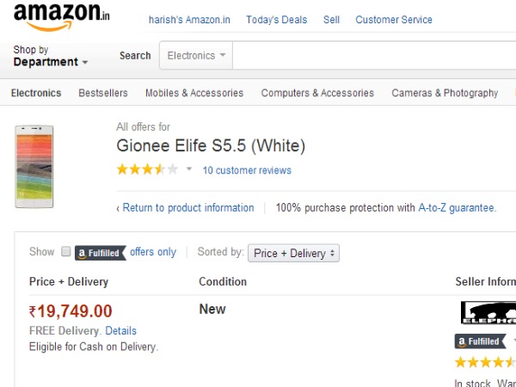The height and width of the screenshot is (387, 516).
Task: Return to product information
Action: [x=187, y=208]
